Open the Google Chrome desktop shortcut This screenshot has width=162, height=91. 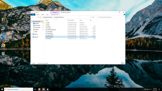[x=3, y=45]
